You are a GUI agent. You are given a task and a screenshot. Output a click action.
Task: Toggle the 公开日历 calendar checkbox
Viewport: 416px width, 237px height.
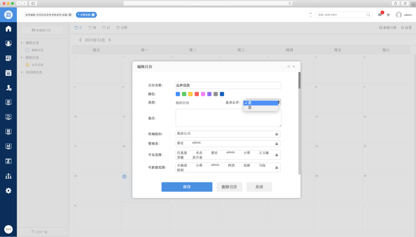pos(28,65)
